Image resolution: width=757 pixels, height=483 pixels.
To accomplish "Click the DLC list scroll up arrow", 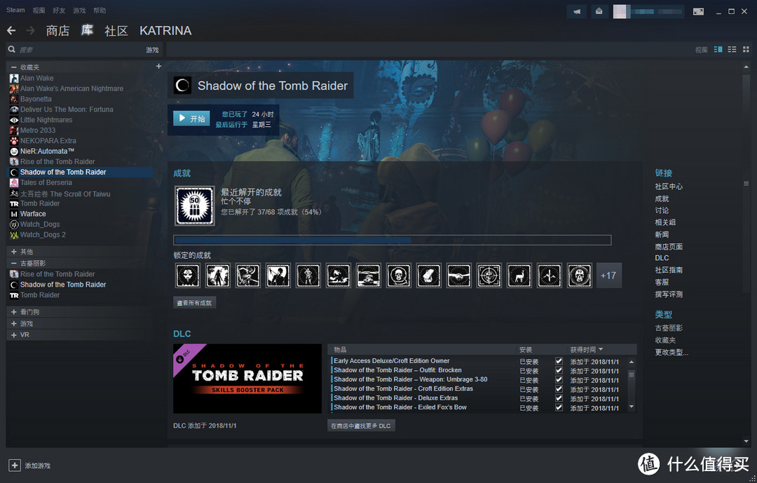I will 632,362.
